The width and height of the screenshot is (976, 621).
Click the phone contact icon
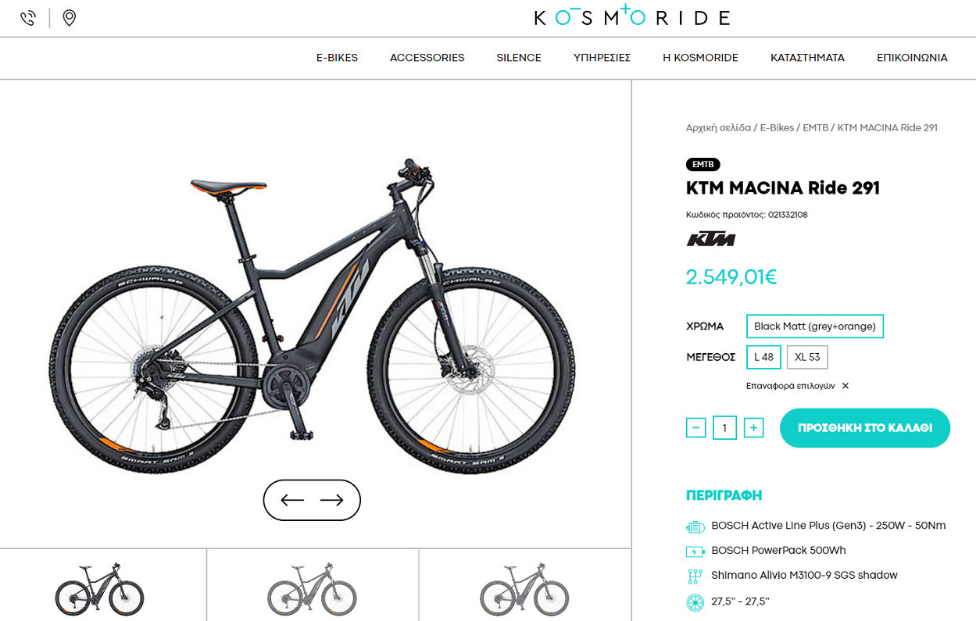pos(28,18)
